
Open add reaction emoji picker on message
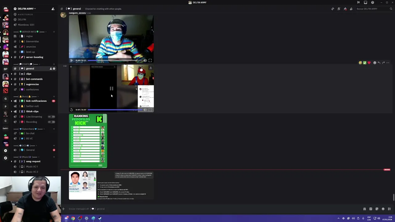coord(375,63)
